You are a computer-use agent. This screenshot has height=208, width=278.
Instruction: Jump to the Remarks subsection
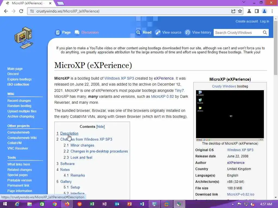pyautogui.click(x=78, y=175)
